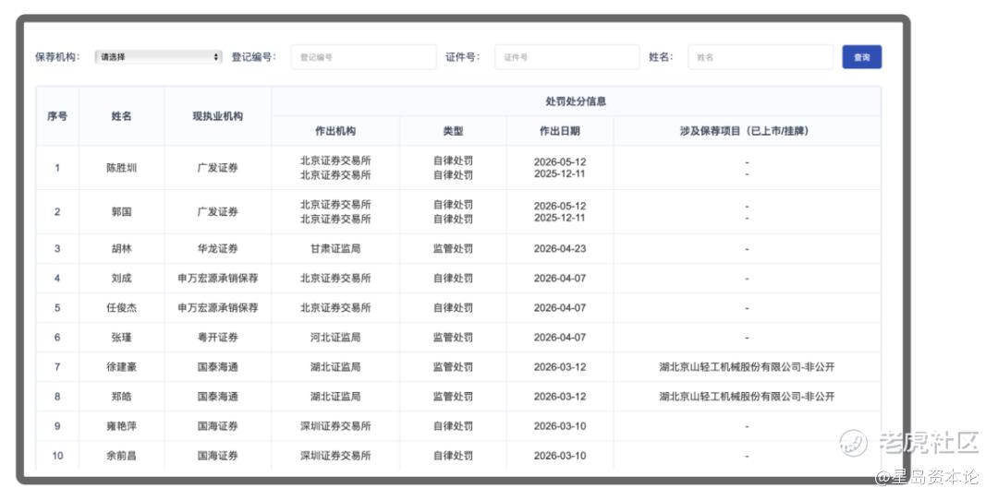Select the name 郑皓
The image size is (998, 500).
(x=122, y=397)
